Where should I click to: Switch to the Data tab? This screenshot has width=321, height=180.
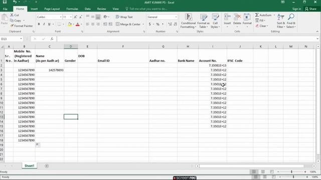tap(88, 9)
